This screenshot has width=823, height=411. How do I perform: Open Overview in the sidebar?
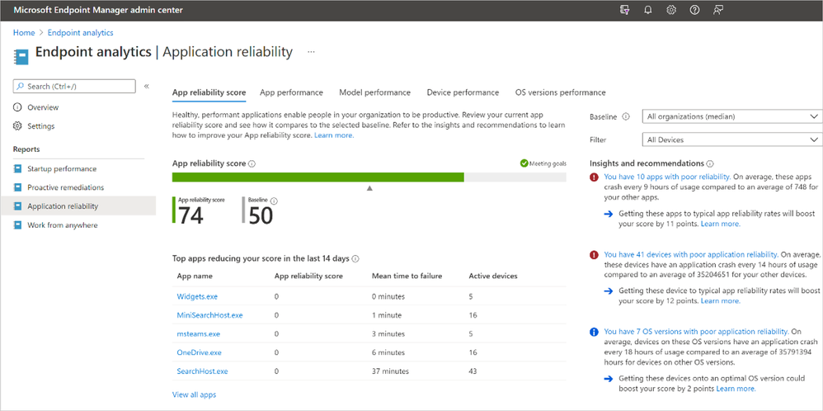click(x=43, y=107)
